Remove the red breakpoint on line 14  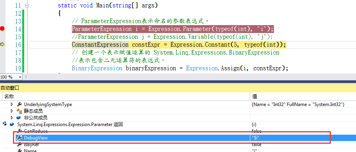(x=2, y=29)
